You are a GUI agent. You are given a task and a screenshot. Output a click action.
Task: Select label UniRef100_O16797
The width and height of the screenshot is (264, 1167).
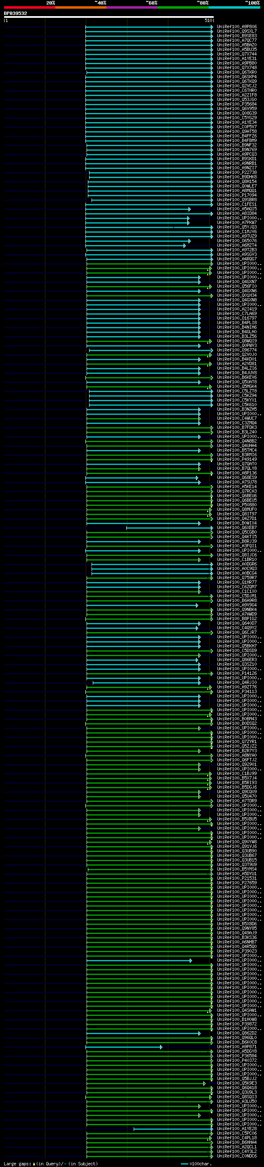(x=237, y=318)
